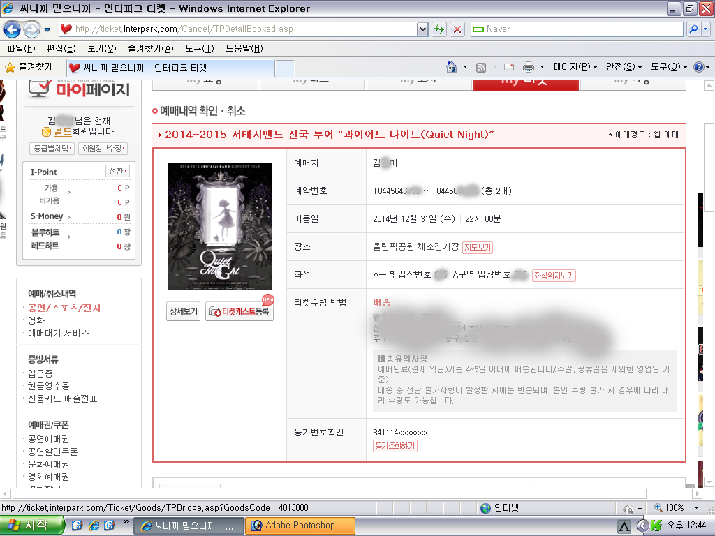Click the Refresh page icon
The image size is (715, 536).
pyautogui.click(x=439, y=29)
